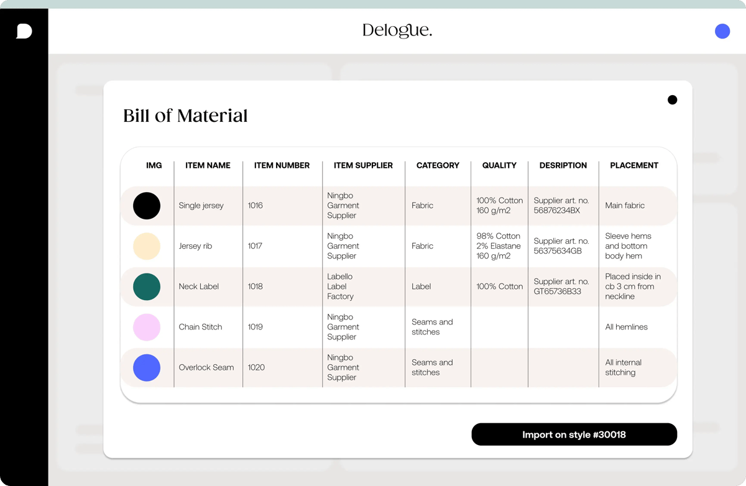Image resolution: width=746 pixels, height=486 pixels.
Task: Click the Bill of Material heading
Action: (185, 116)
